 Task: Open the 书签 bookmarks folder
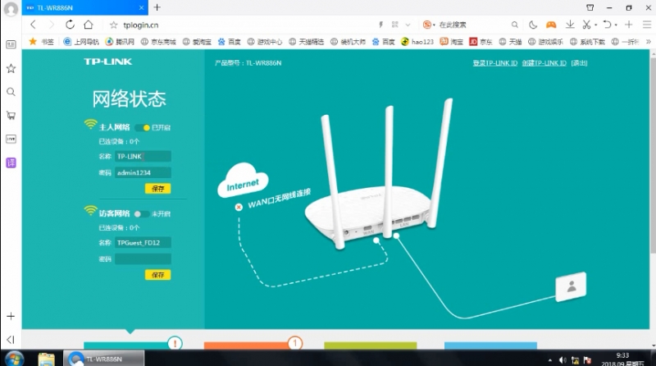click(x=42, y=42)
